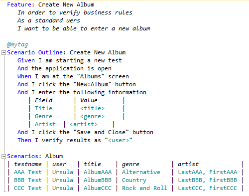
Task: Click the Feature keyword
Action: point(19,4)
